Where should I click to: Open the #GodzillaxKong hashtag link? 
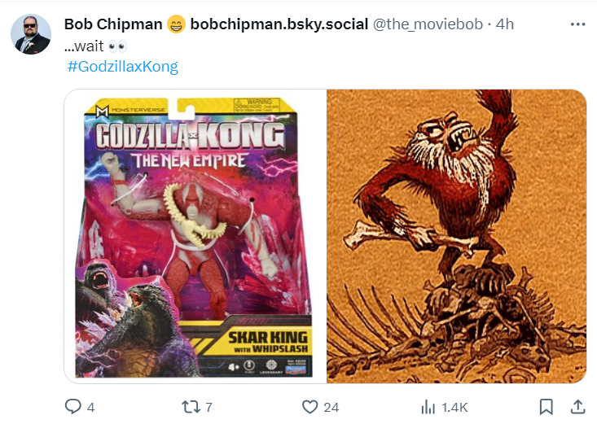tap(123, 66)
